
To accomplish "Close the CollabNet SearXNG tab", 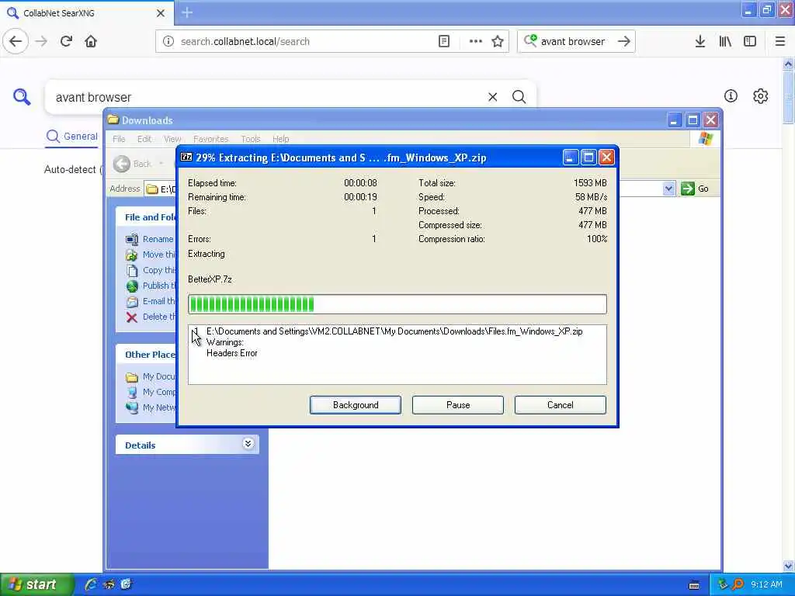I will point(160,13).
